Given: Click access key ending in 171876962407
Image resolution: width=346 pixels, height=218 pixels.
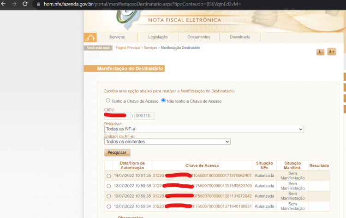Looking at the screenshot, I should [202, 176].
